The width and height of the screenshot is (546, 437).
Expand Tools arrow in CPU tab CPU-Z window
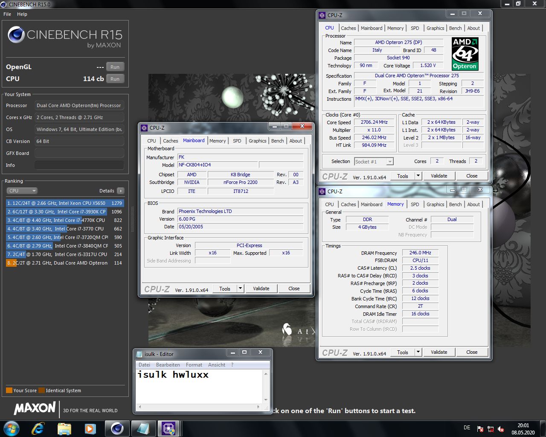tap(418, 176)
